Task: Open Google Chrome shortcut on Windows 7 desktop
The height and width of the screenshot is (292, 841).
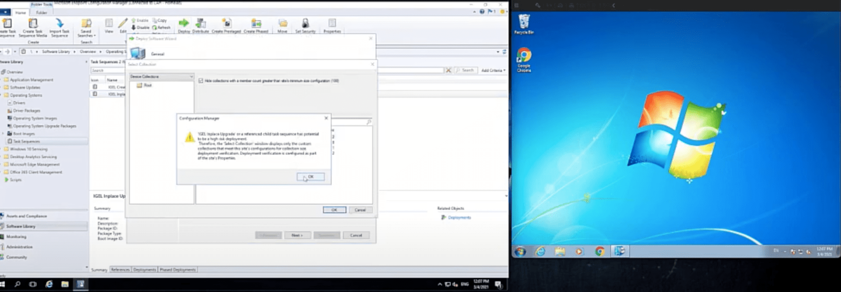Action: (x=524, y=60)
